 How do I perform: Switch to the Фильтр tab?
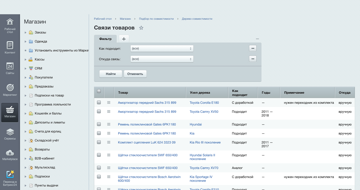pyautogui.click(x=105, y=39)
